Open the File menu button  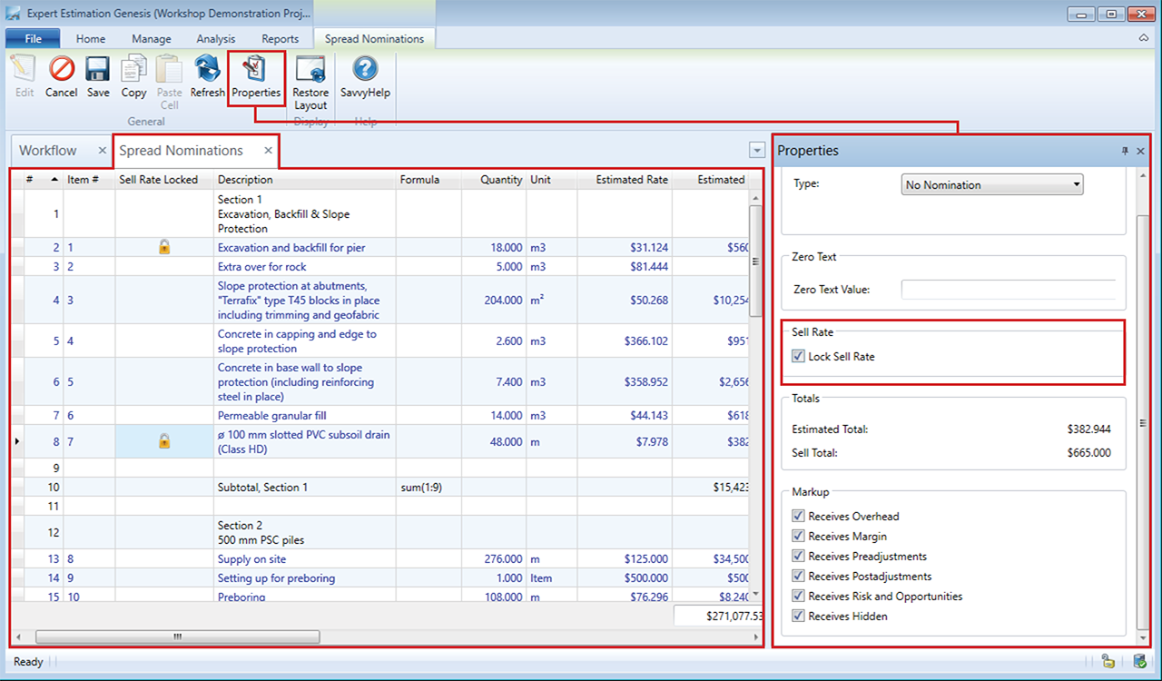(33, 39)
